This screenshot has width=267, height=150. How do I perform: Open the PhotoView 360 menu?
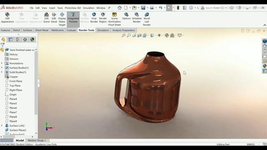[73, 8]
